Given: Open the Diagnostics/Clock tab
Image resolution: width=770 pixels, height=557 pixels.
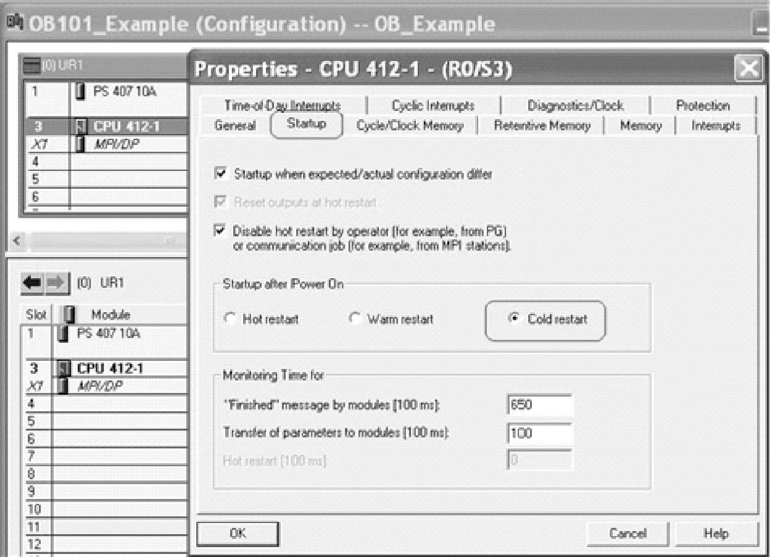Looking at the screenshot, I should click(575, 105).
